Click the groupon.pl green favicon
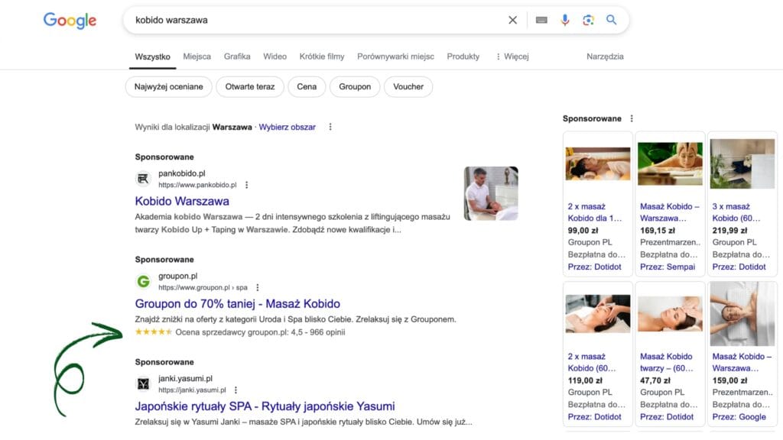Screen dimensions: 783x440 pos(142,280)
